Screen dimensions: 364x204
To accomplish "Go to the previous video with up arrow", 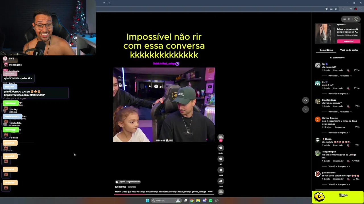I will (305, 100).
